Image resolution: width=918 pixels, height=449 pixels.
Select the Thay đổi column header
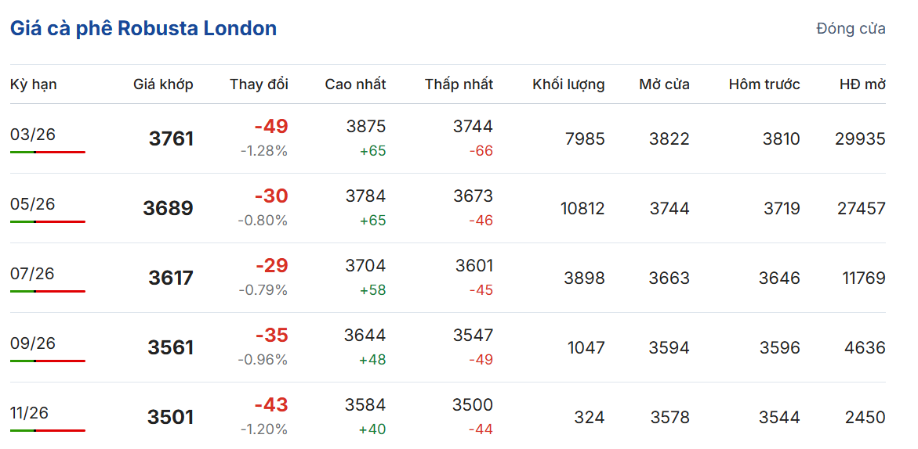pyautogui.click(x=259, y=84)
